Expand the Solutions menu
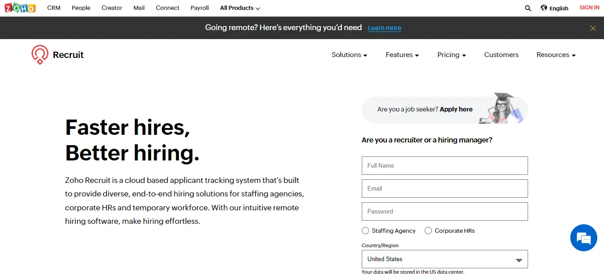This screenshot has width=604, height=280. coord(350,55)
